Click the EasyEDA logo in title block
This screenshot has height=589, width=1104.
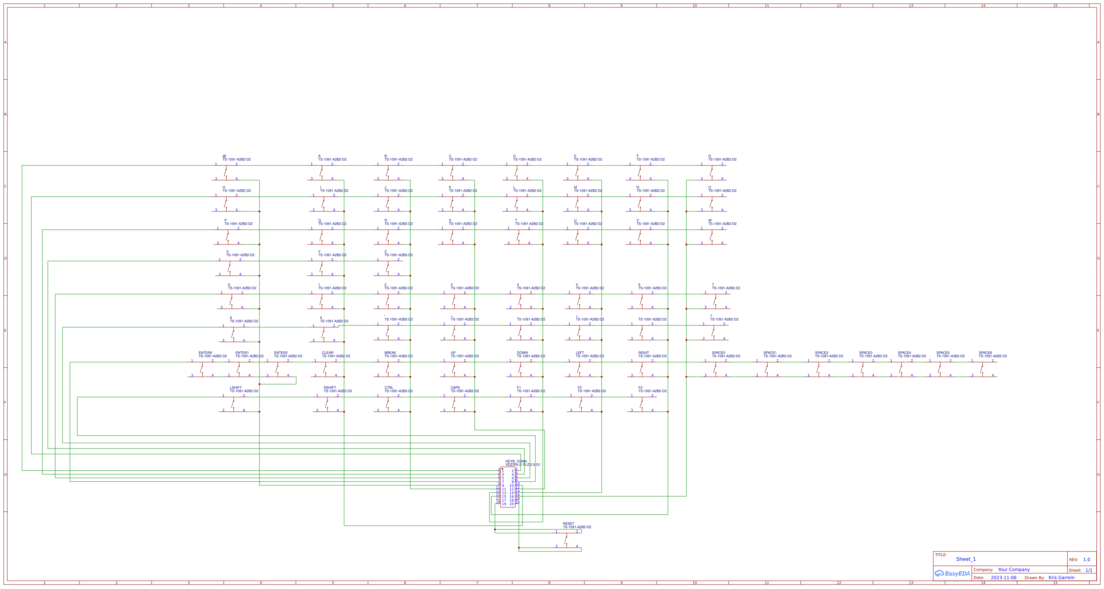[x=952, y=574]
